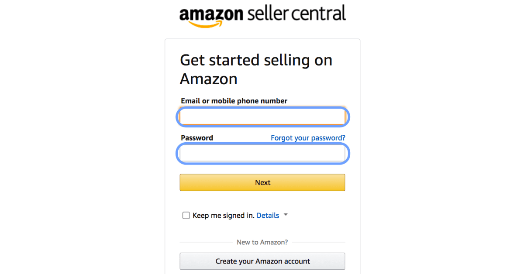Click Create your Amazon account button
Viewport: 524px width, 274px height.
click(262, 261)
